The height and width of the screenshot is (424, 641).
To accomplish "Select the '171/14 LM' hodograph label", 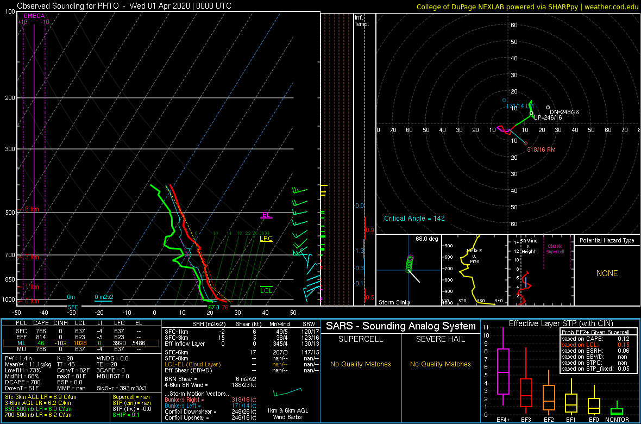I will pos(520,106).
